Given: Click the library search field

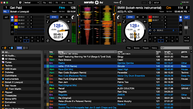Looking at the screenshot, I should click(x=176, y=48).
